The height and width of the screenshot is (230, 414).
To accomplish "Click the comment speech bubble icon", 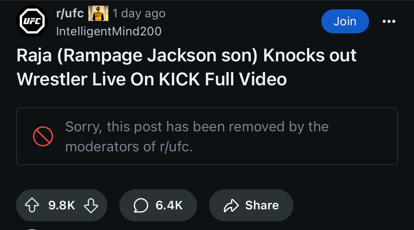I will (141, 205).
